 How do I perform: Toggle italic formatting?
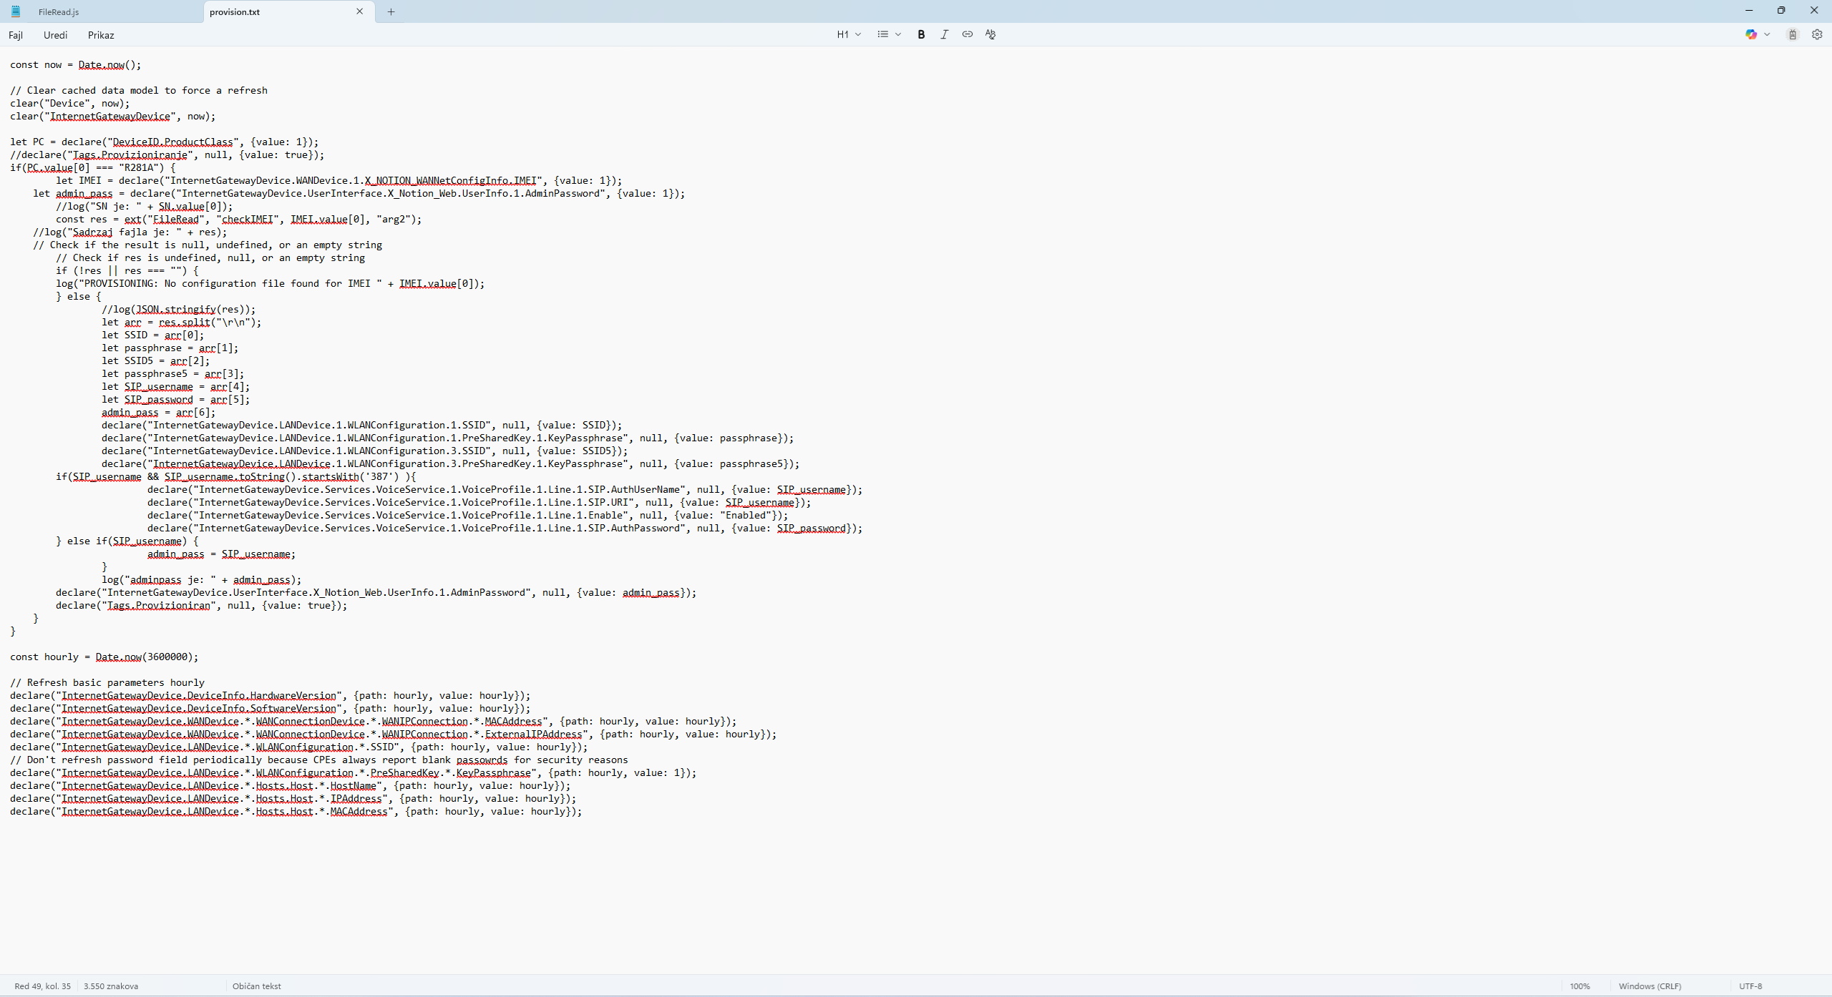tap(944, 34)
